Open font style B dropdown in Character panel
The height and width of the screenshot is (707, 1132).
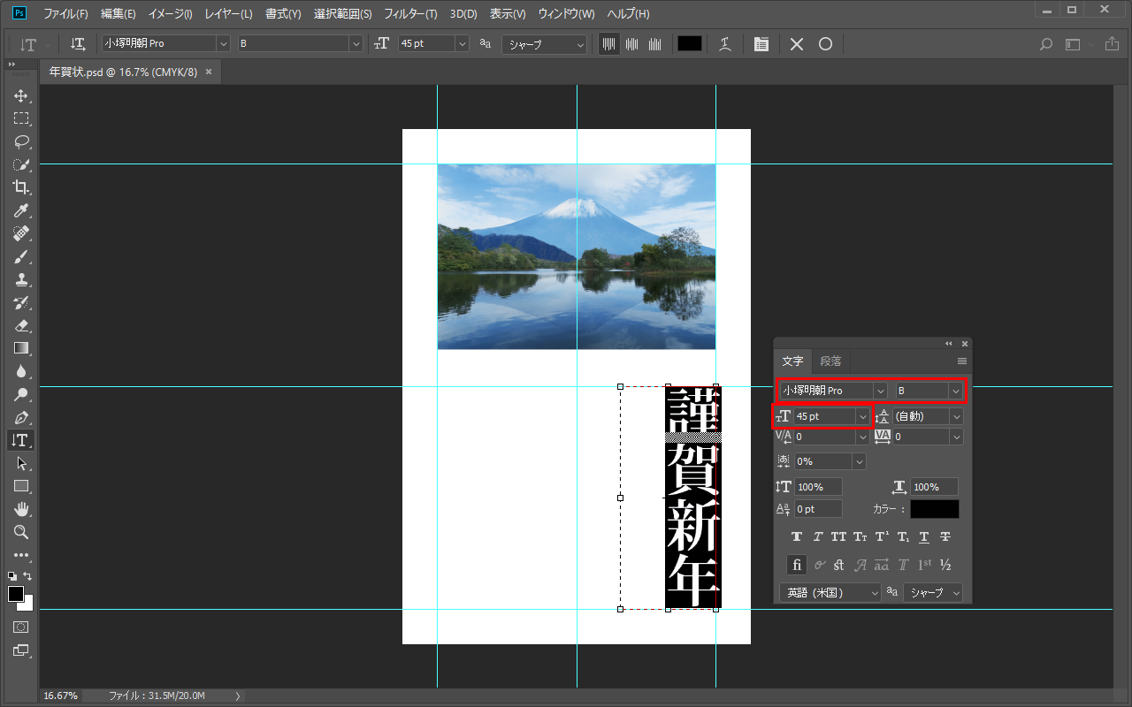[956, 390]
